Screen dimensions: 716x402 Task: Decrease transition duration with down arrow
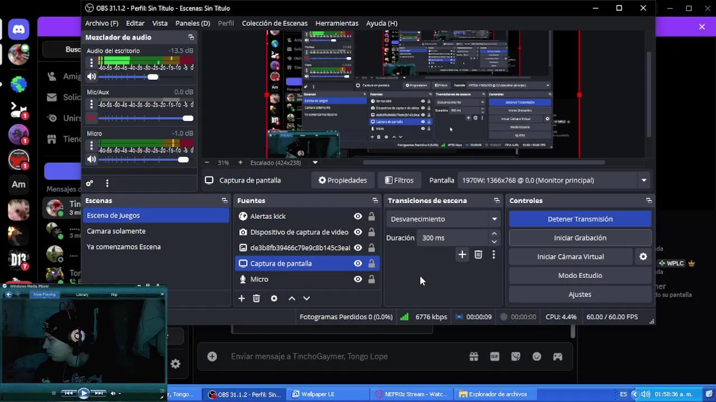(494, 242)
